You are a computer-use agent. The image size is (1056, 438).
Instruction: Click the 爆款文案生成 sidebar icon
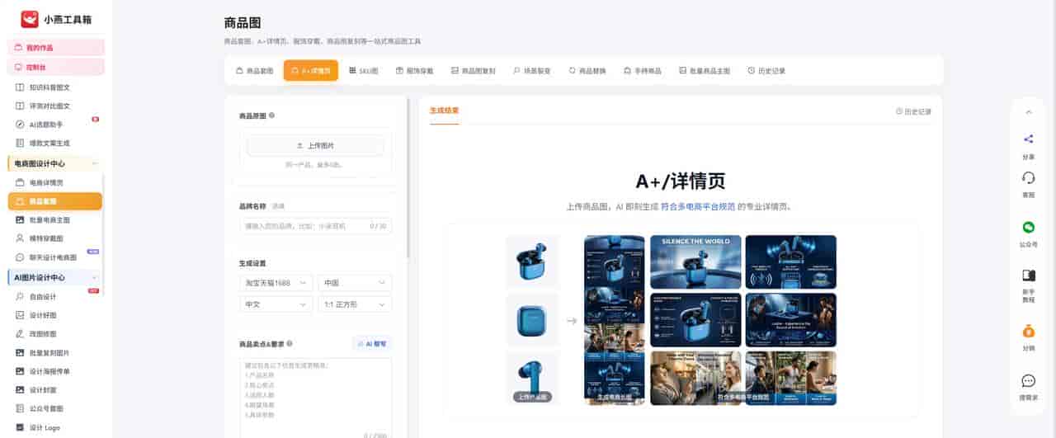click(21, 143)
